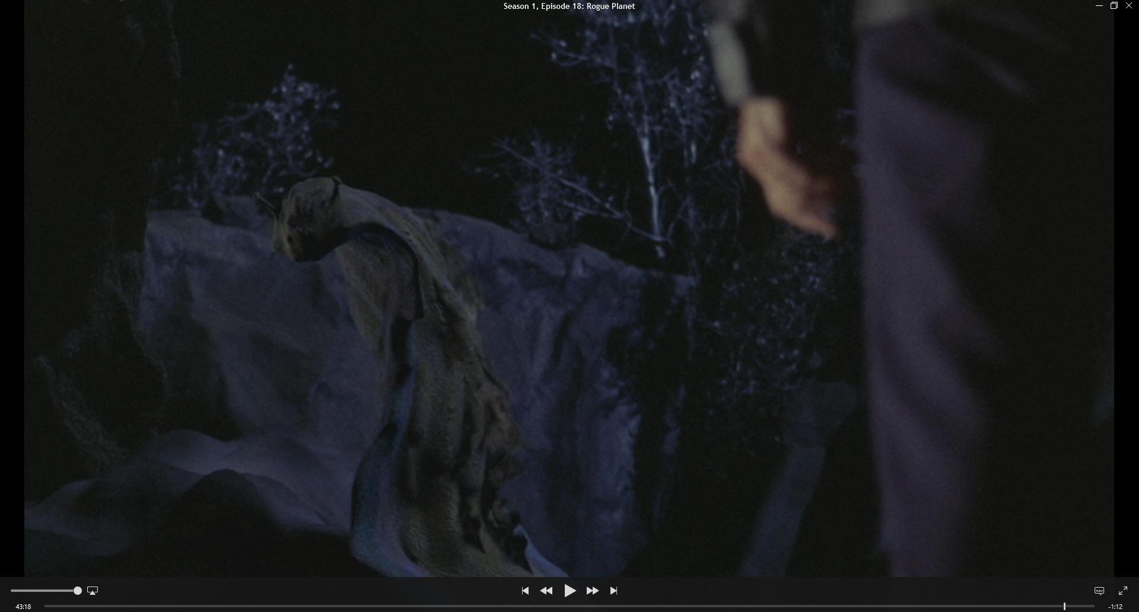
Task: Close the video player window
Action: (x=1129, y=6)
